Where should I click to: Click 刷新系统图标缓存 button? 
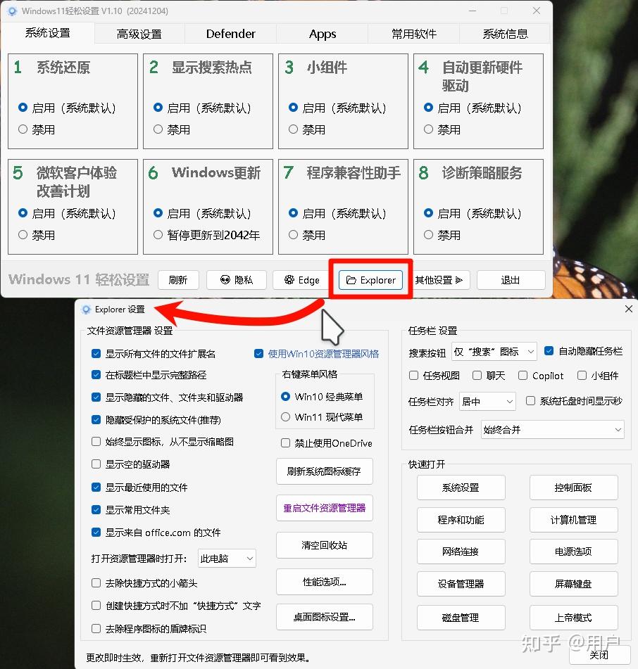tap(324, 471)
